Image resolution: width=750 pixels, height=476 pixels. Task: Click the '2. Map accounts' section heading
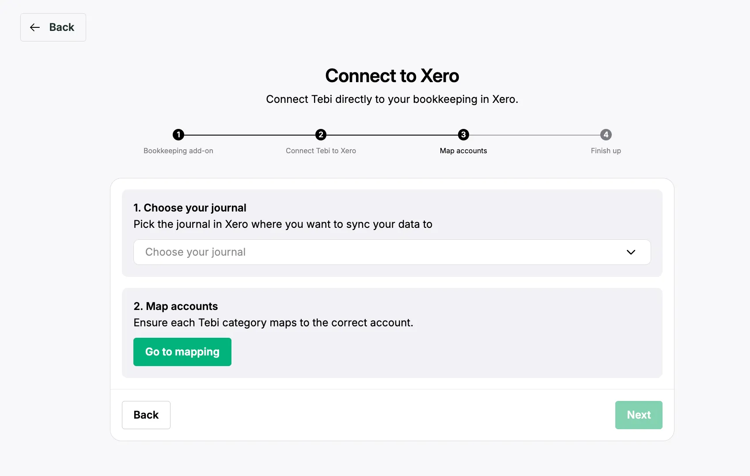point(176,306)
